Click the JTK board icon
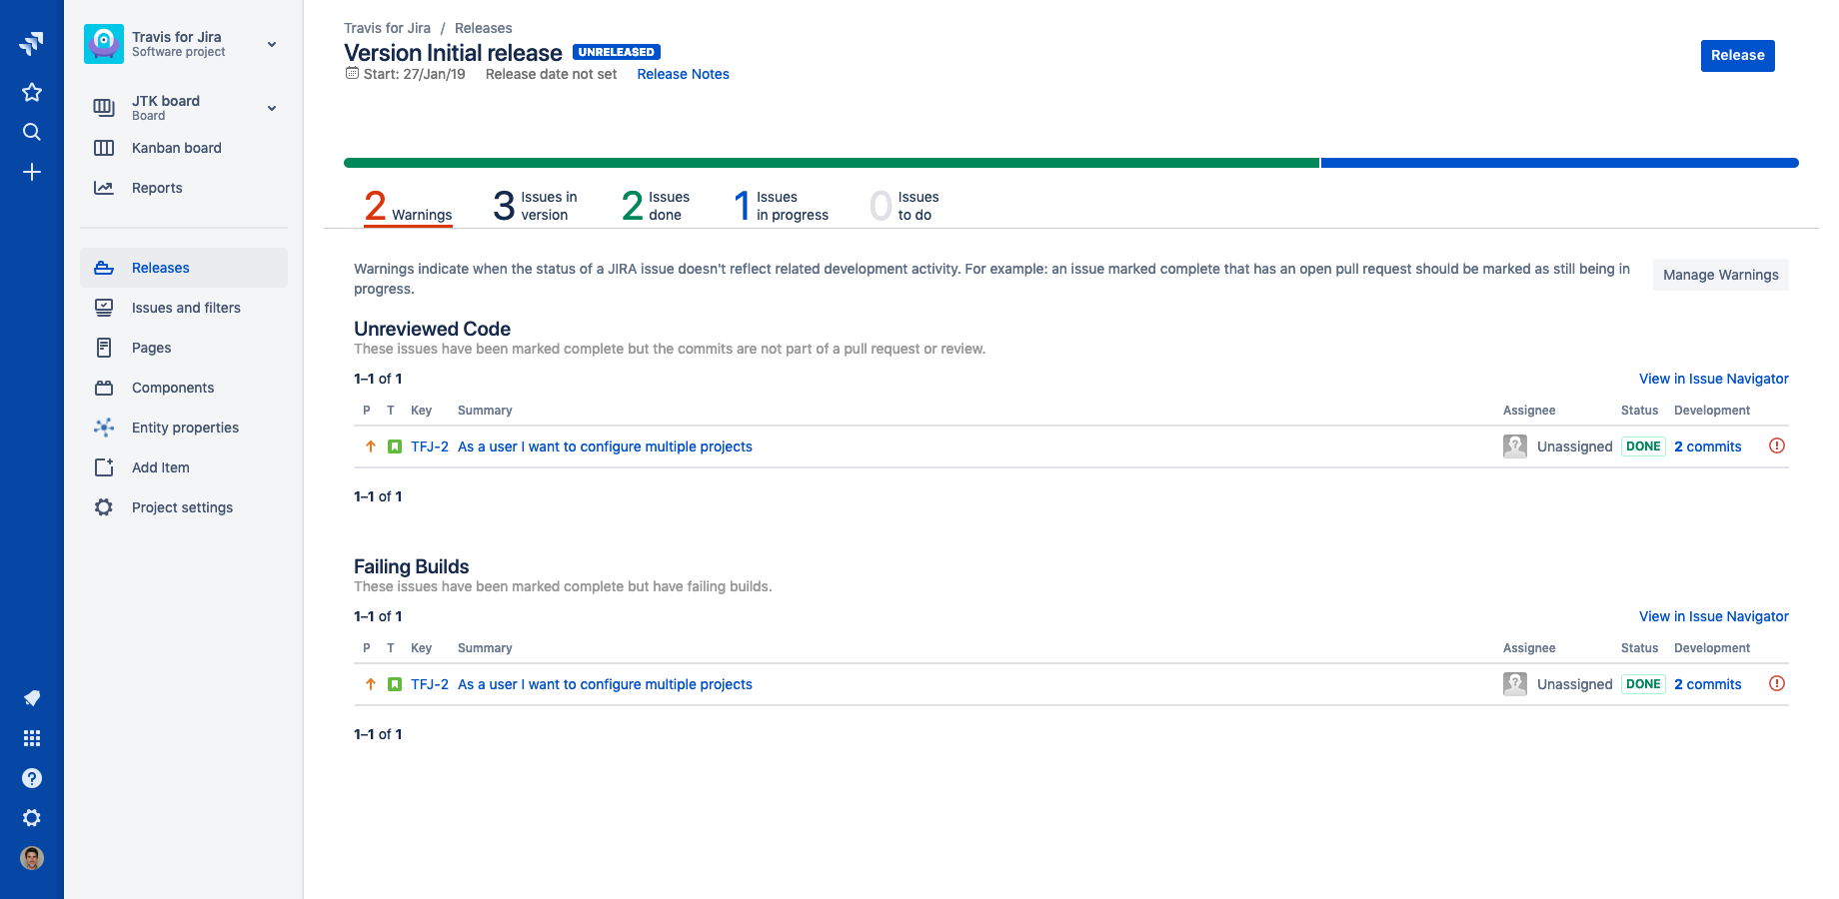This screenshot has height=899, width=1839. [104, 108]
